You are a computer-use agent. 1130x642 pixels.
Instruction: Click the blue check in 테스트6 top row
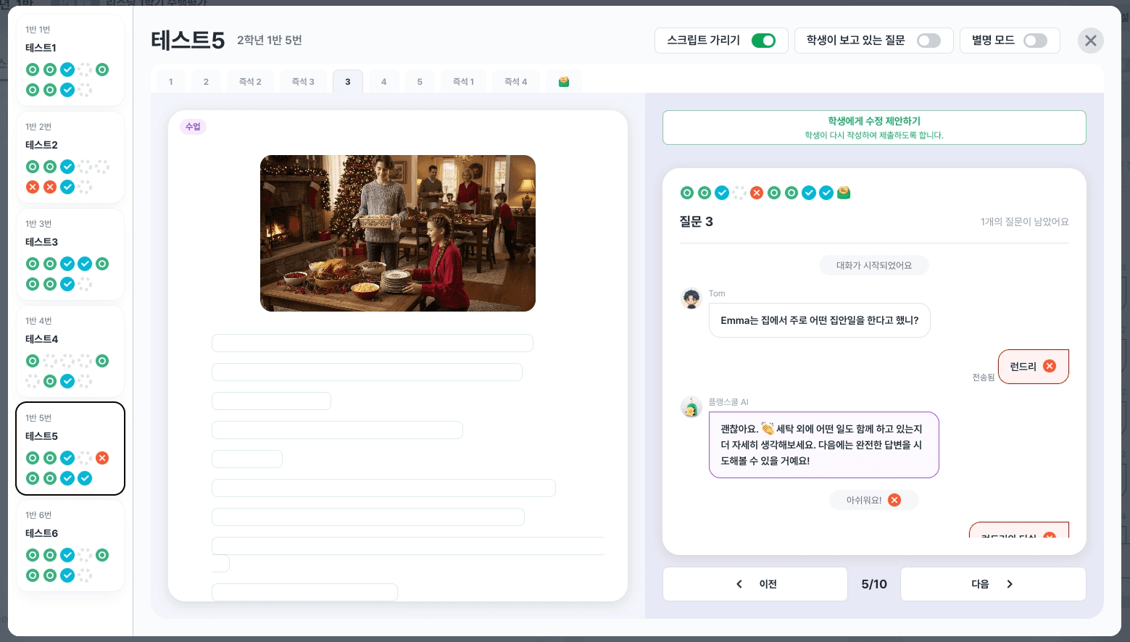[x=67, y=555]
